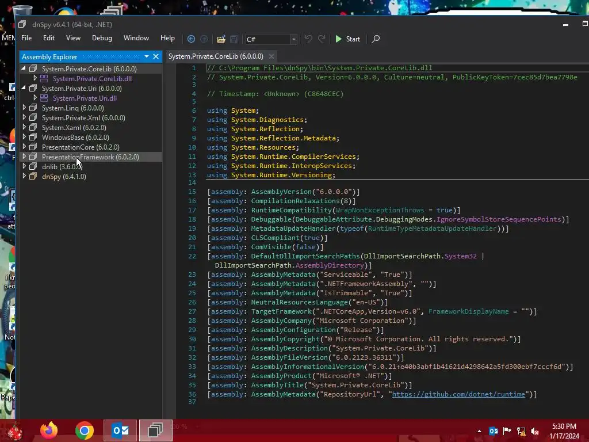This screenshot has width=589, height=442.
Task: Click the WrapNonExceptionThrows property on line 17
Action: [380, 210]
